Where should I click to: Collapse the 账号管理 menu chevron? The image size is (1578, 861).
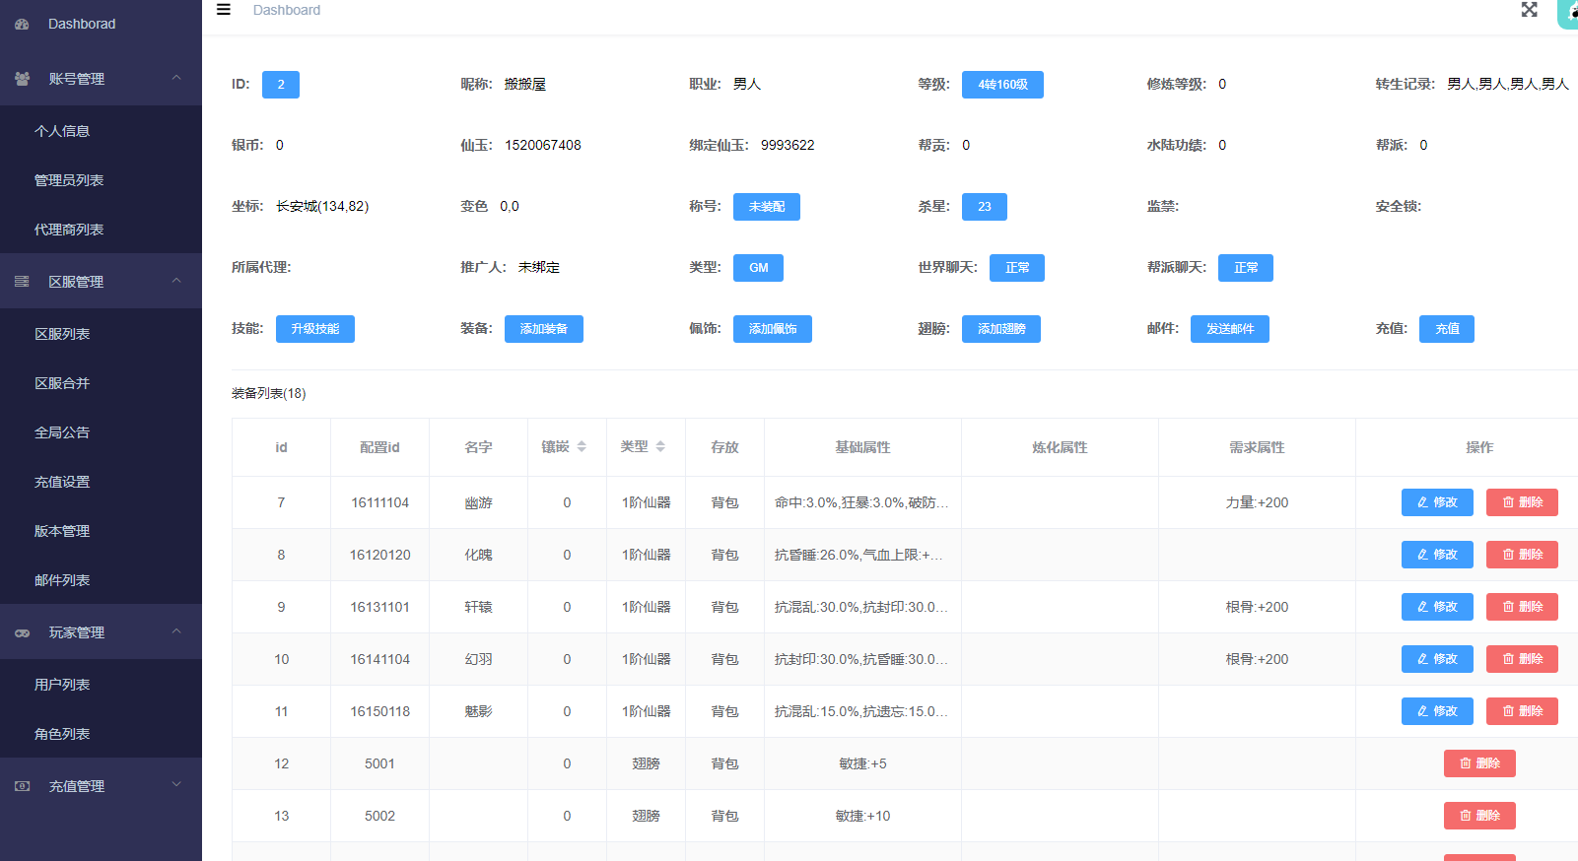176,78
